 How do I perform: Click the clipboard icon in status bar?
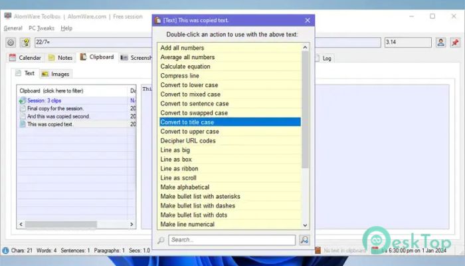point(318,250)
